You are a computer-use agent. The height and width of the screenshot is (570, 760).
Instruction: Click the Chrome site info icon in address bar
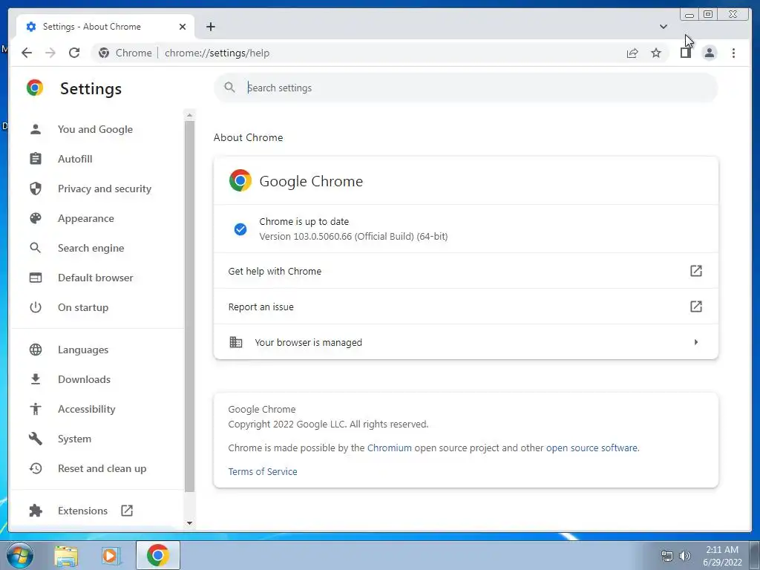pos(104,53)
